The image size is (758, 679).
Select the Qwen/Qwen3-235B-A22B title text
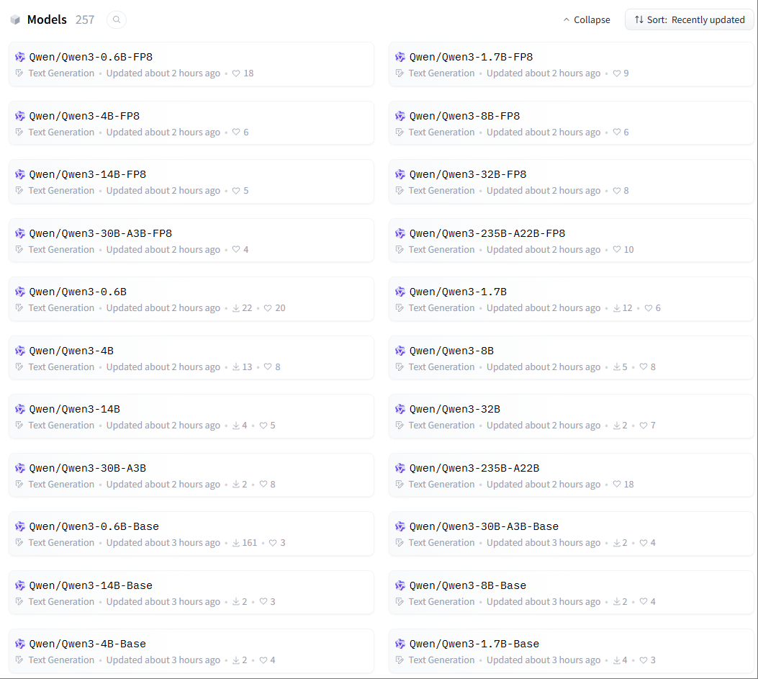[474, 469]
